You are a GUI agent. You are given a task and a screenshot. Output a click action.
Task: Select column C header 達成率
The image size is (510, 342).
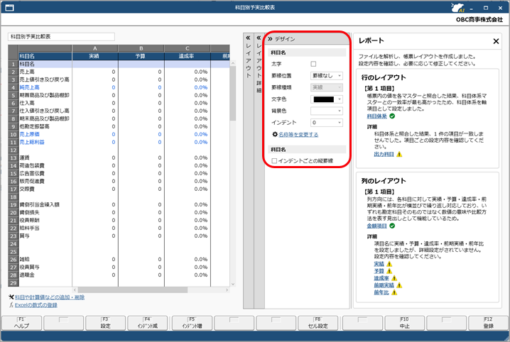[x=187, y=56]
